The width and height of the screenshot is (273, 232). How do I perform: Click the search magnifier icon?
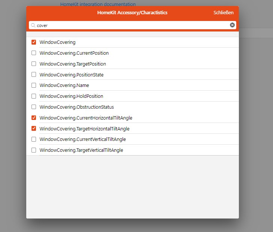(33, 25)
